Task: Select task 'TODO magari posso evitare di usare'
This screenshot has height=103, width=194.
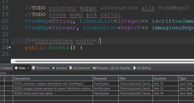Action: pos(53,88)
